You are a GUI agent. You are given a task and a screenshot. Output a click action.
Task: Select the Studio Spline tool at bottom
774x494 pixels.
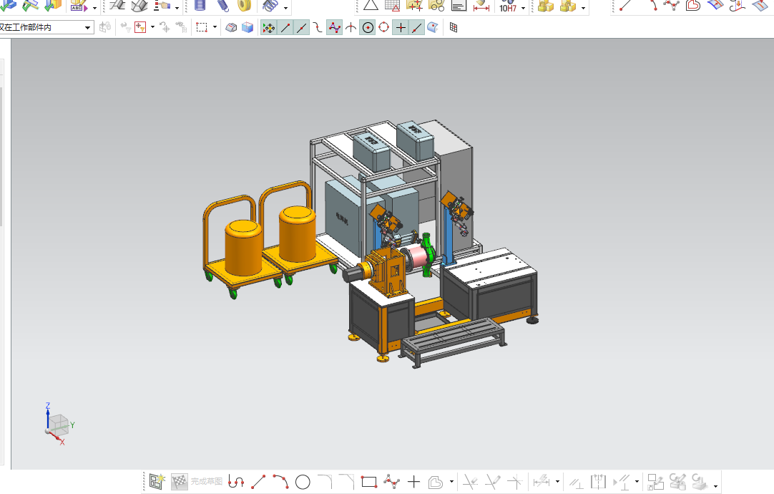click(x=391, y=482)
